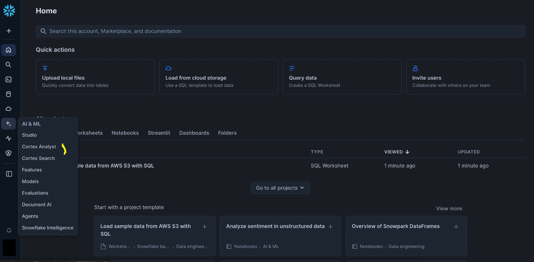Switch to the Notebooks tab
534x262 pixels.
click(125, 133)
